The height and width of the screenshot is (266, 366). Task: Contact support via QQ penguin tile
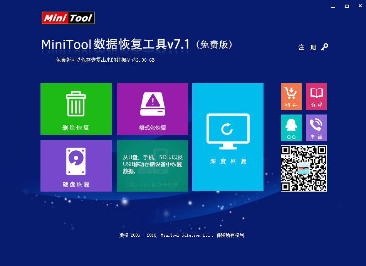(x=291, y=128)
